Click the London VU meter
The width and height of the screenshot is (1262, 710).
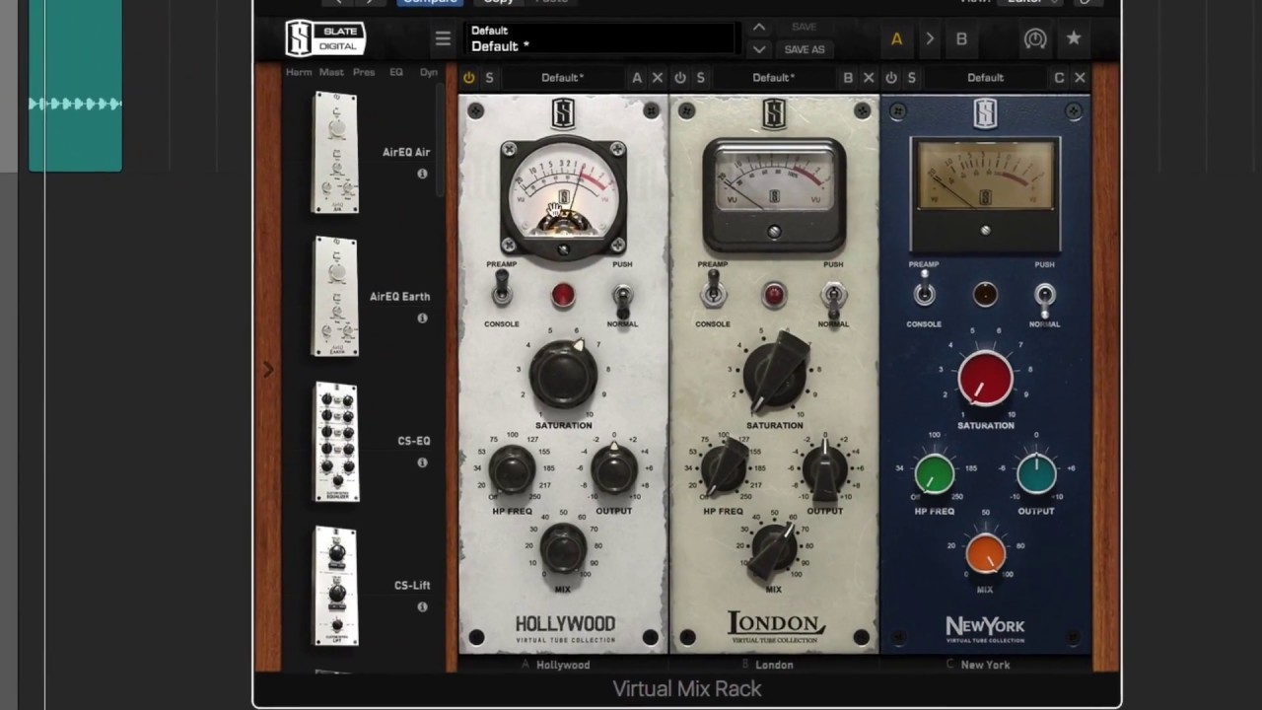tap(774, 195)
